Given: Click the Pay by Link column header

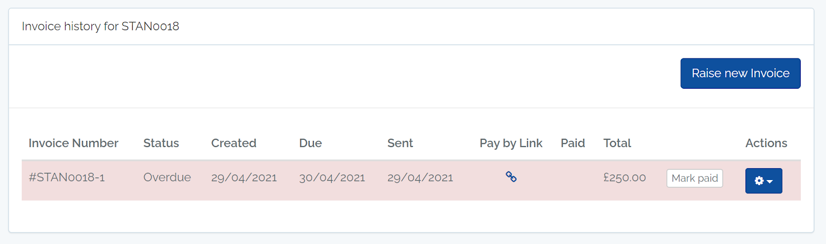Looking at the screenshot, I should pos(511,143).
